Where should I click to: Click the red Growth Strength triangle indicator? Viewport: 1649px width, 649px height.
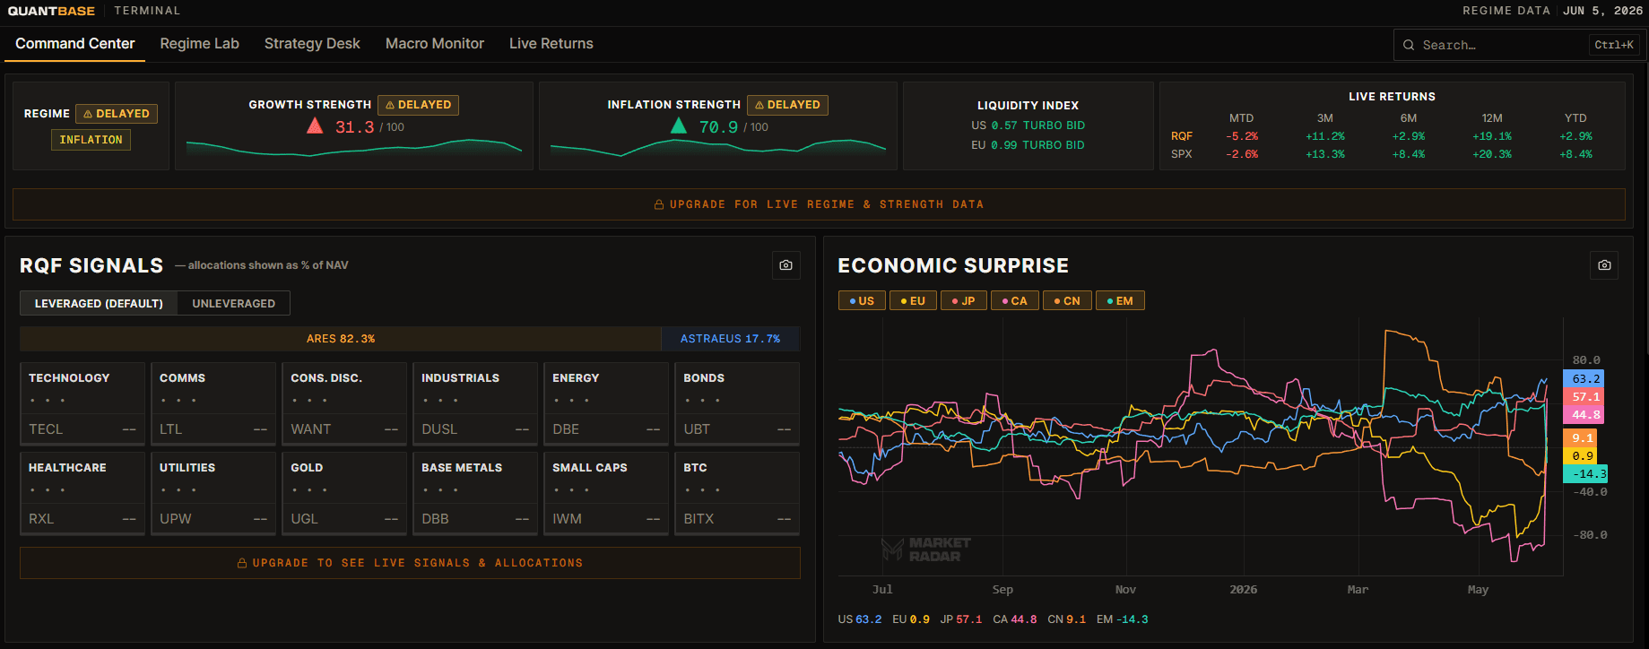315,125
